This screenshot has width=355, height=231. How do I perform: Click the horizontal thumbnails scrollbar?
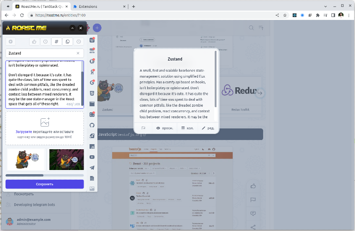coord(24,175)
